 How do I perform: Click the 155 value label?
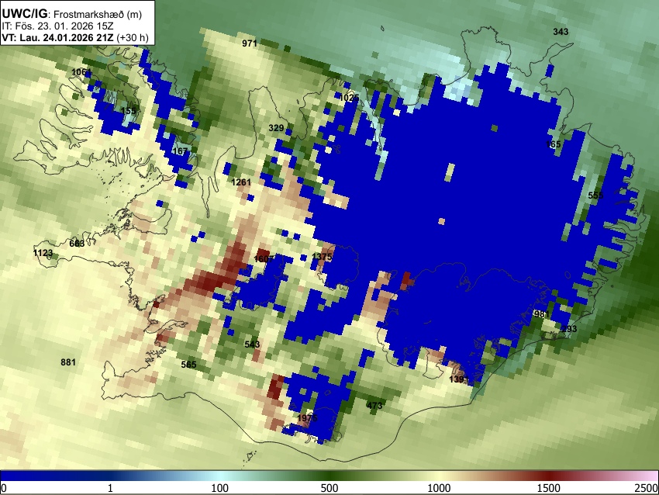(x=128, y=111)
